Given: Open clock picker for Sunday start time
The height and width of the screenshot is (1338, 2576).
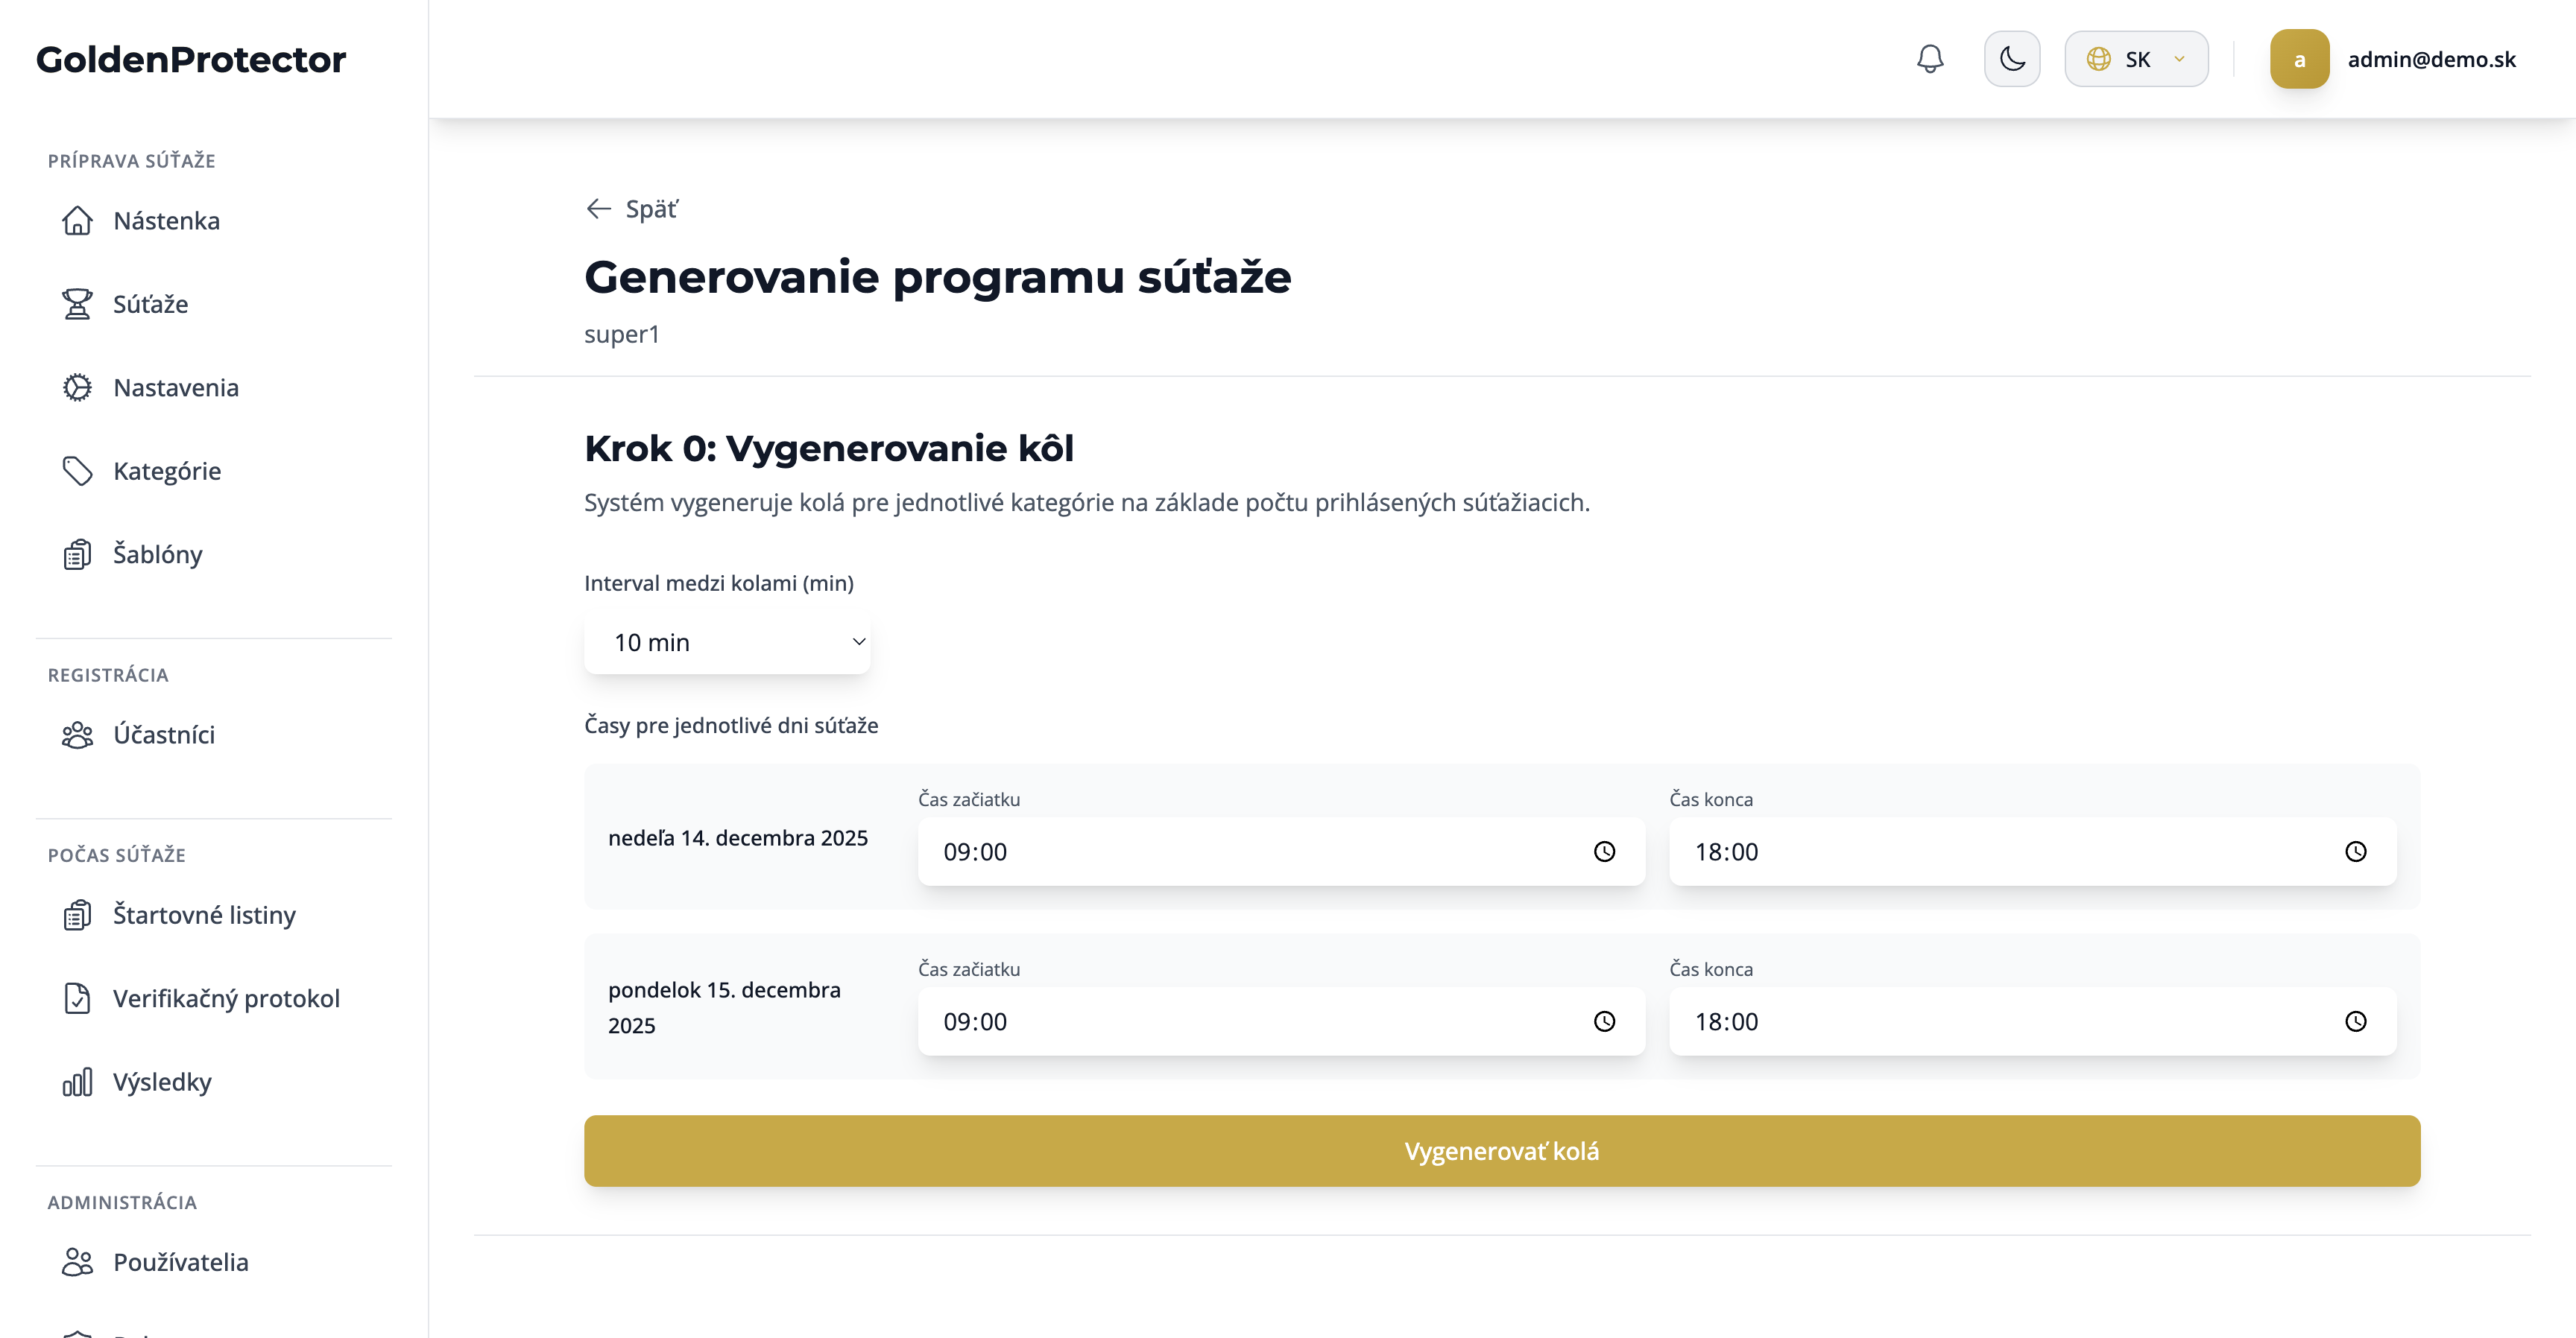Looking at the screenshot, I should point(1603,852).
